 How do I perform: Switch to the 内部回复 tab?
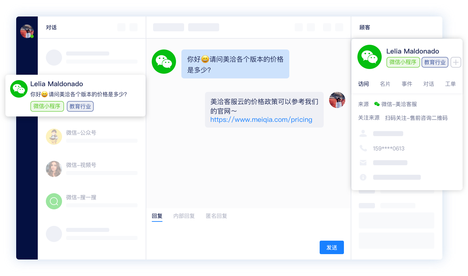[x=184, y=216]
